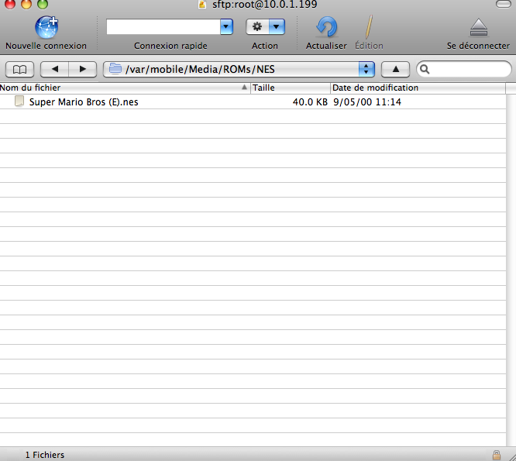The image size is (516, 461).
Task: Click the window title proxy icon
Action: [x=202, y=5]
